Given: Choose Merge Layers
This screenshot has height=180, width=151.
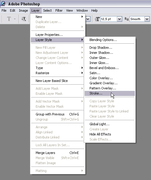Looking at the screenshot, I should 57,153.
